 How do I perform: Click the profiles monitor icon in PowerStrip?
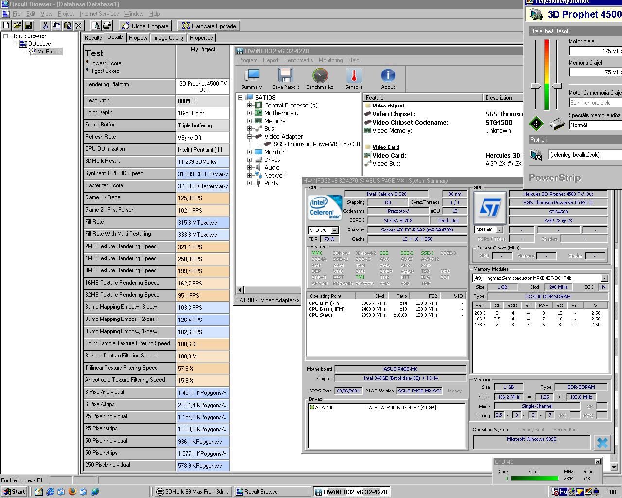[536, 155]
